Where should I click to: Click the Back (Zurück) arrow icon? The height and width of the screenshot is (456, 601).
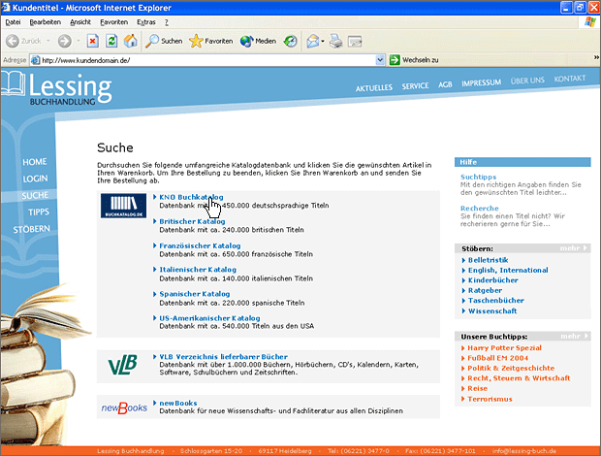pos(13,41)
